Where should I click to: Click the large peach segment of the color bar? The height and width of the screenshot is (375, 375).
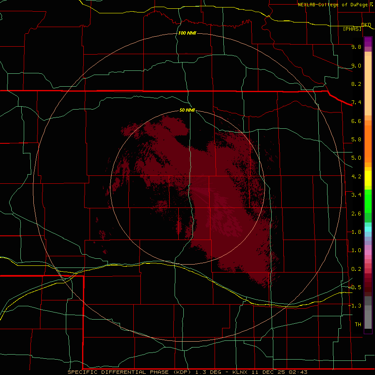368,85
